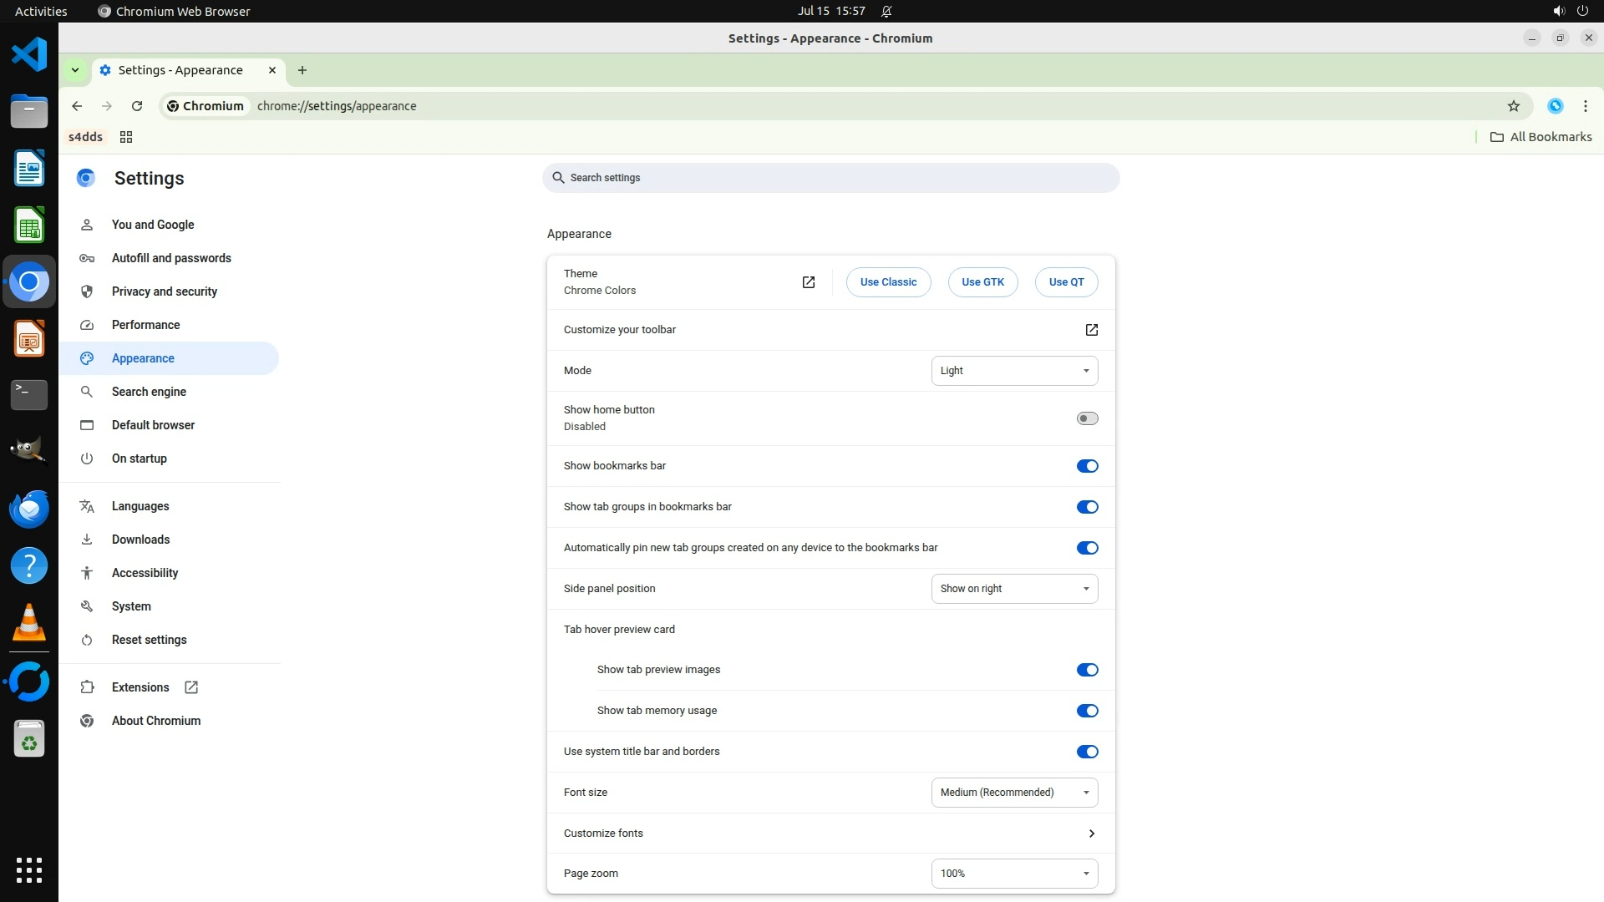Expand the Side panel position dropdown
The image size is (1604, 902).
point(1014,589)
